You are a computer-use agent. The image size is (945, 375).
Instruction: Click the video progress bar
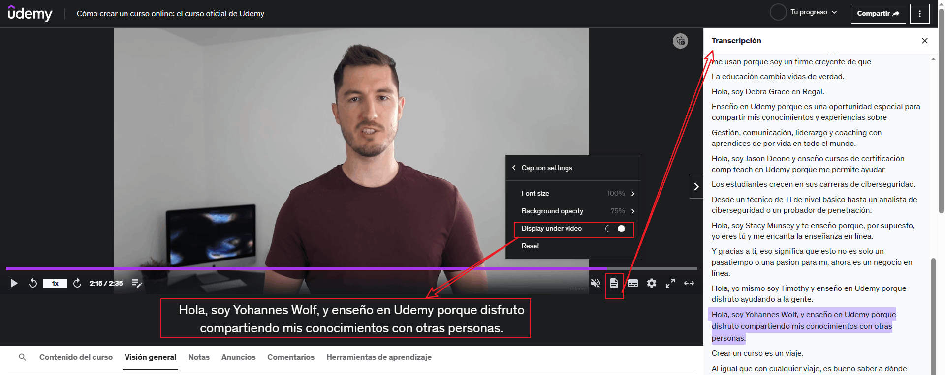click(x=351, y=269)
